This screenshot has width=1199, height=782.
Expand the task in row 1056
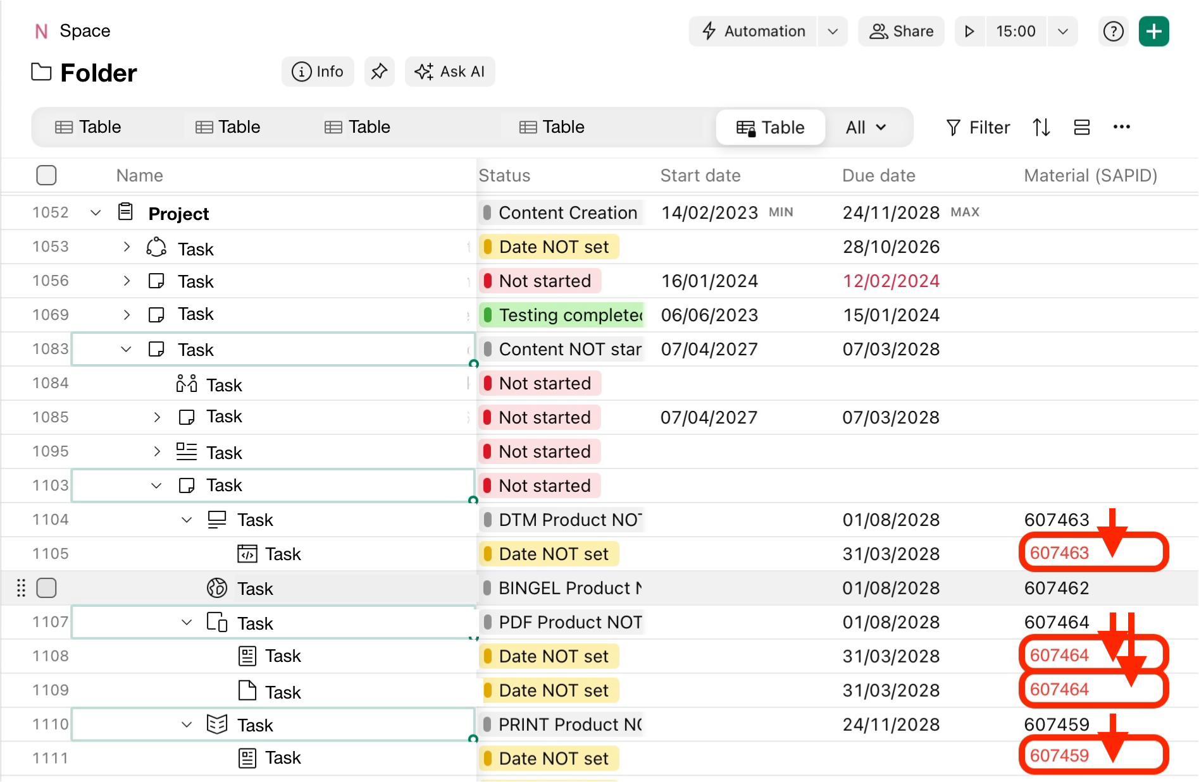coord(127,281)
